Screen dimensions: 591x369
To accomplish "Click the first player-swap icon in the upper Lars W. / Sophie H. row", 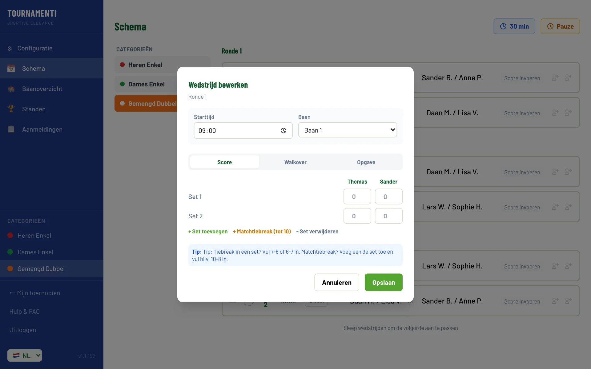I will pos(555,207).
